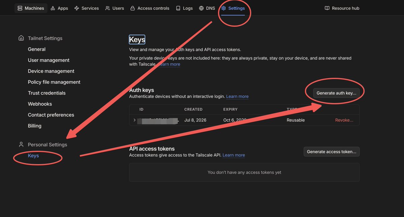Go to the Users tab

(x=114, y=8)
